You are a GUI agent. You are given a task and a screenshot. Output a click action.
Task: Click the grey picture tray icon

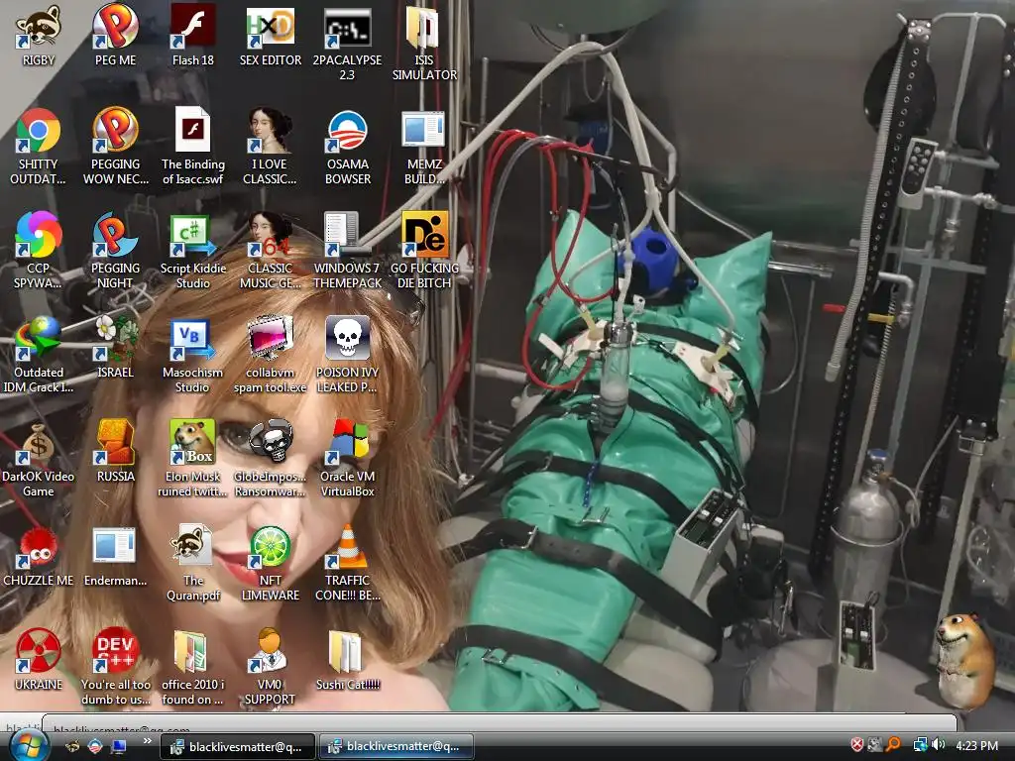coord(875,745)
